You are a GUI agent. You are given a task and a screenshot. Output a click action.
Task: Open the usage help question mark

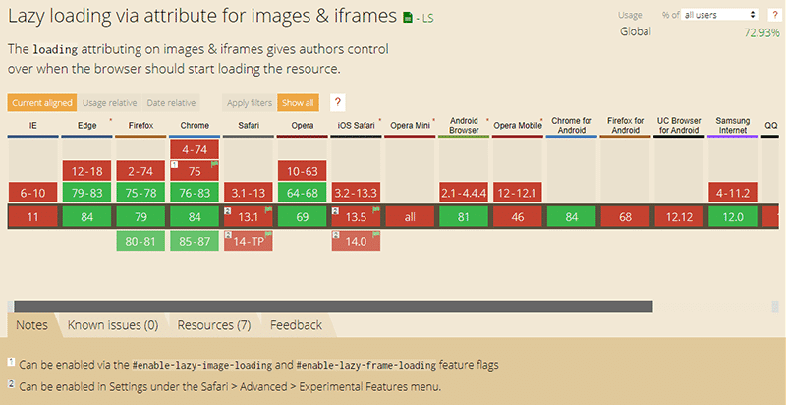(774, 15)
